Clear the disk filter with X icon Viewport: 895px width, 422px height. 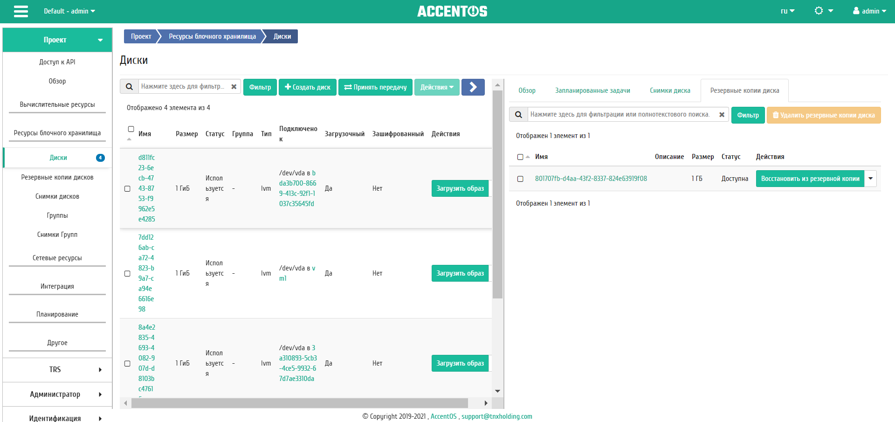[234, 87]
